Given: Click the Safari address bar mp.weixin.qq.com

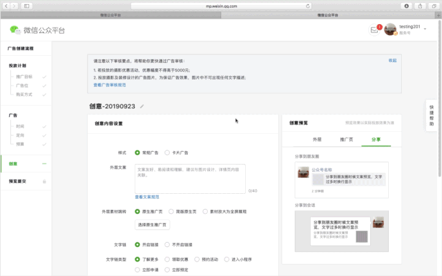Looking at the screenshot, I should point(221,6).
